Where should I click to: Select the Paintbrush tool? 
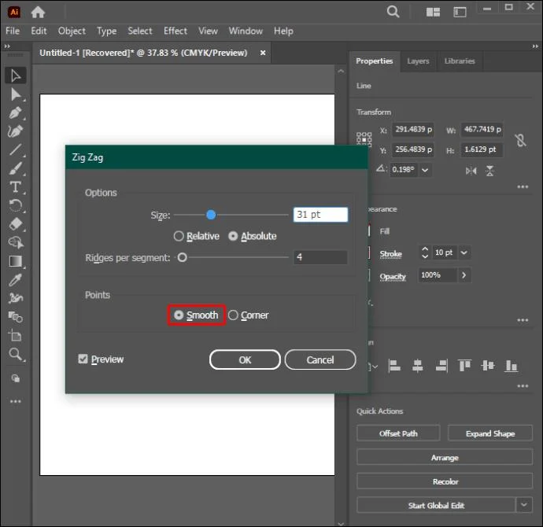[x=15, y=168]
